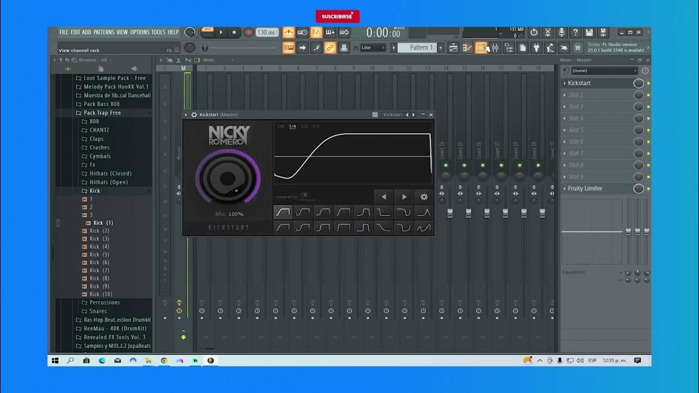Click the stop button in transport
The height and width of the screenshot is (393, 699).
[x=234, y=32]
